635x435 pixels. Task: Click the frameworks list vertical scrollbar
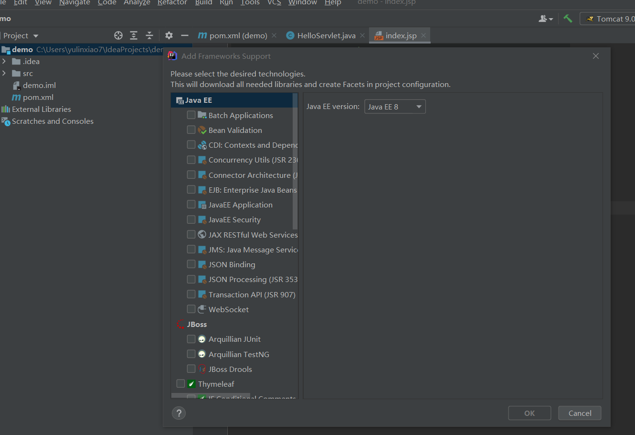[x=295, y=162]
